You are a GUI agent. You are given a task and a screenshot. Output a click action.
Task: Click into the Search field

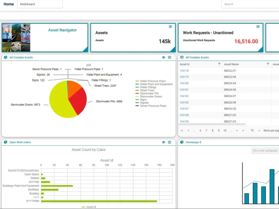250,4
